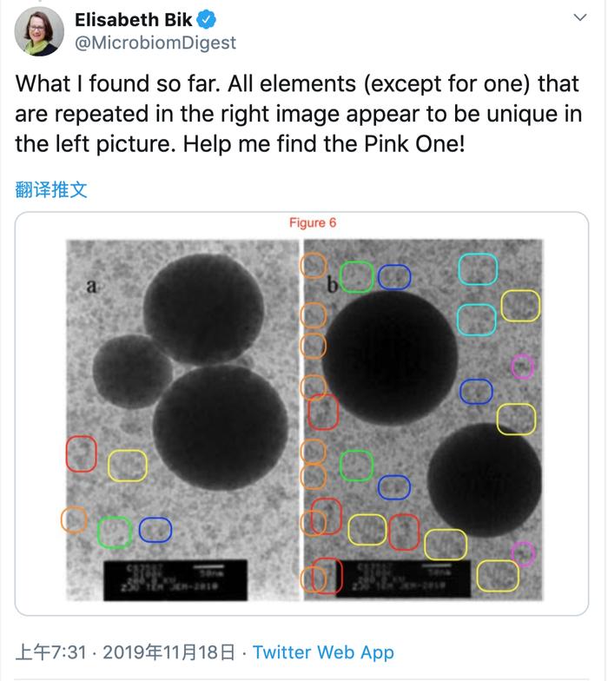Click the tweet body text
The height and width of the screenshot is (681, 608).
click(x=299, y=114)
